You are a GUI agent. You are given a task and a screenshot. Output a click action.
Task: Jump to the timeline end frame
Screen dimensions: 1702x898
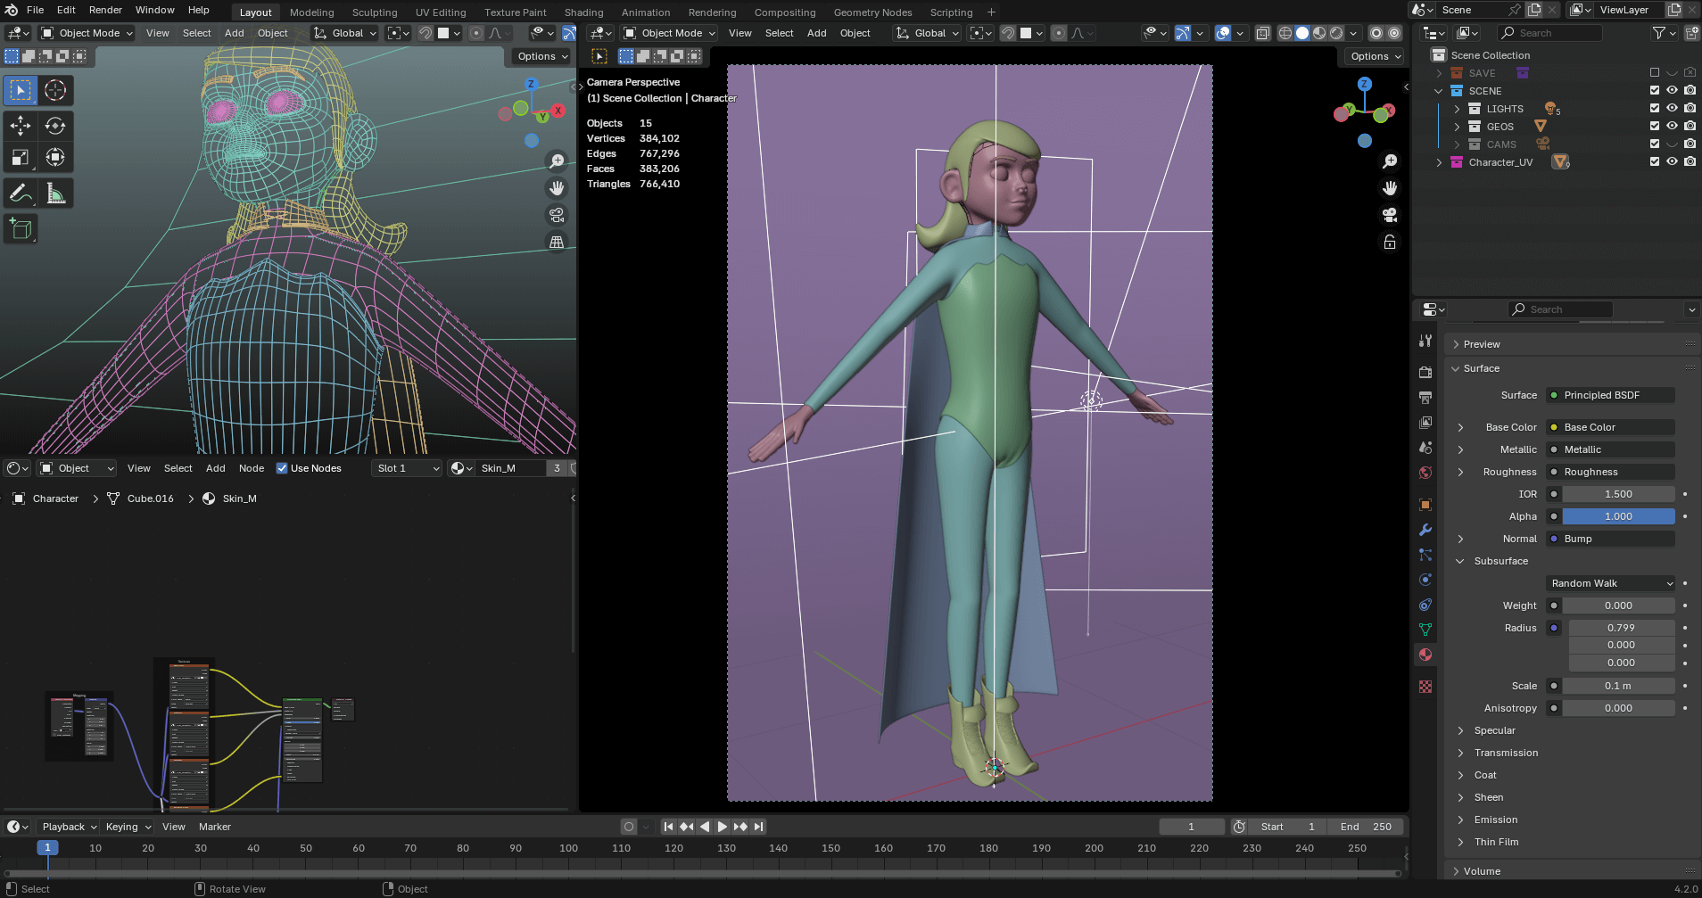[x=758, y=827]
